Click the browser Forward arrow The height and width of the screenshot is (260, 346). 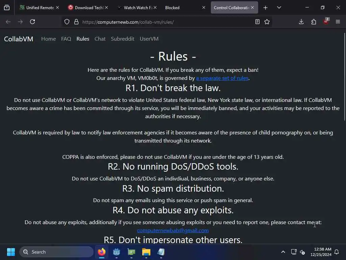point(20,22)
